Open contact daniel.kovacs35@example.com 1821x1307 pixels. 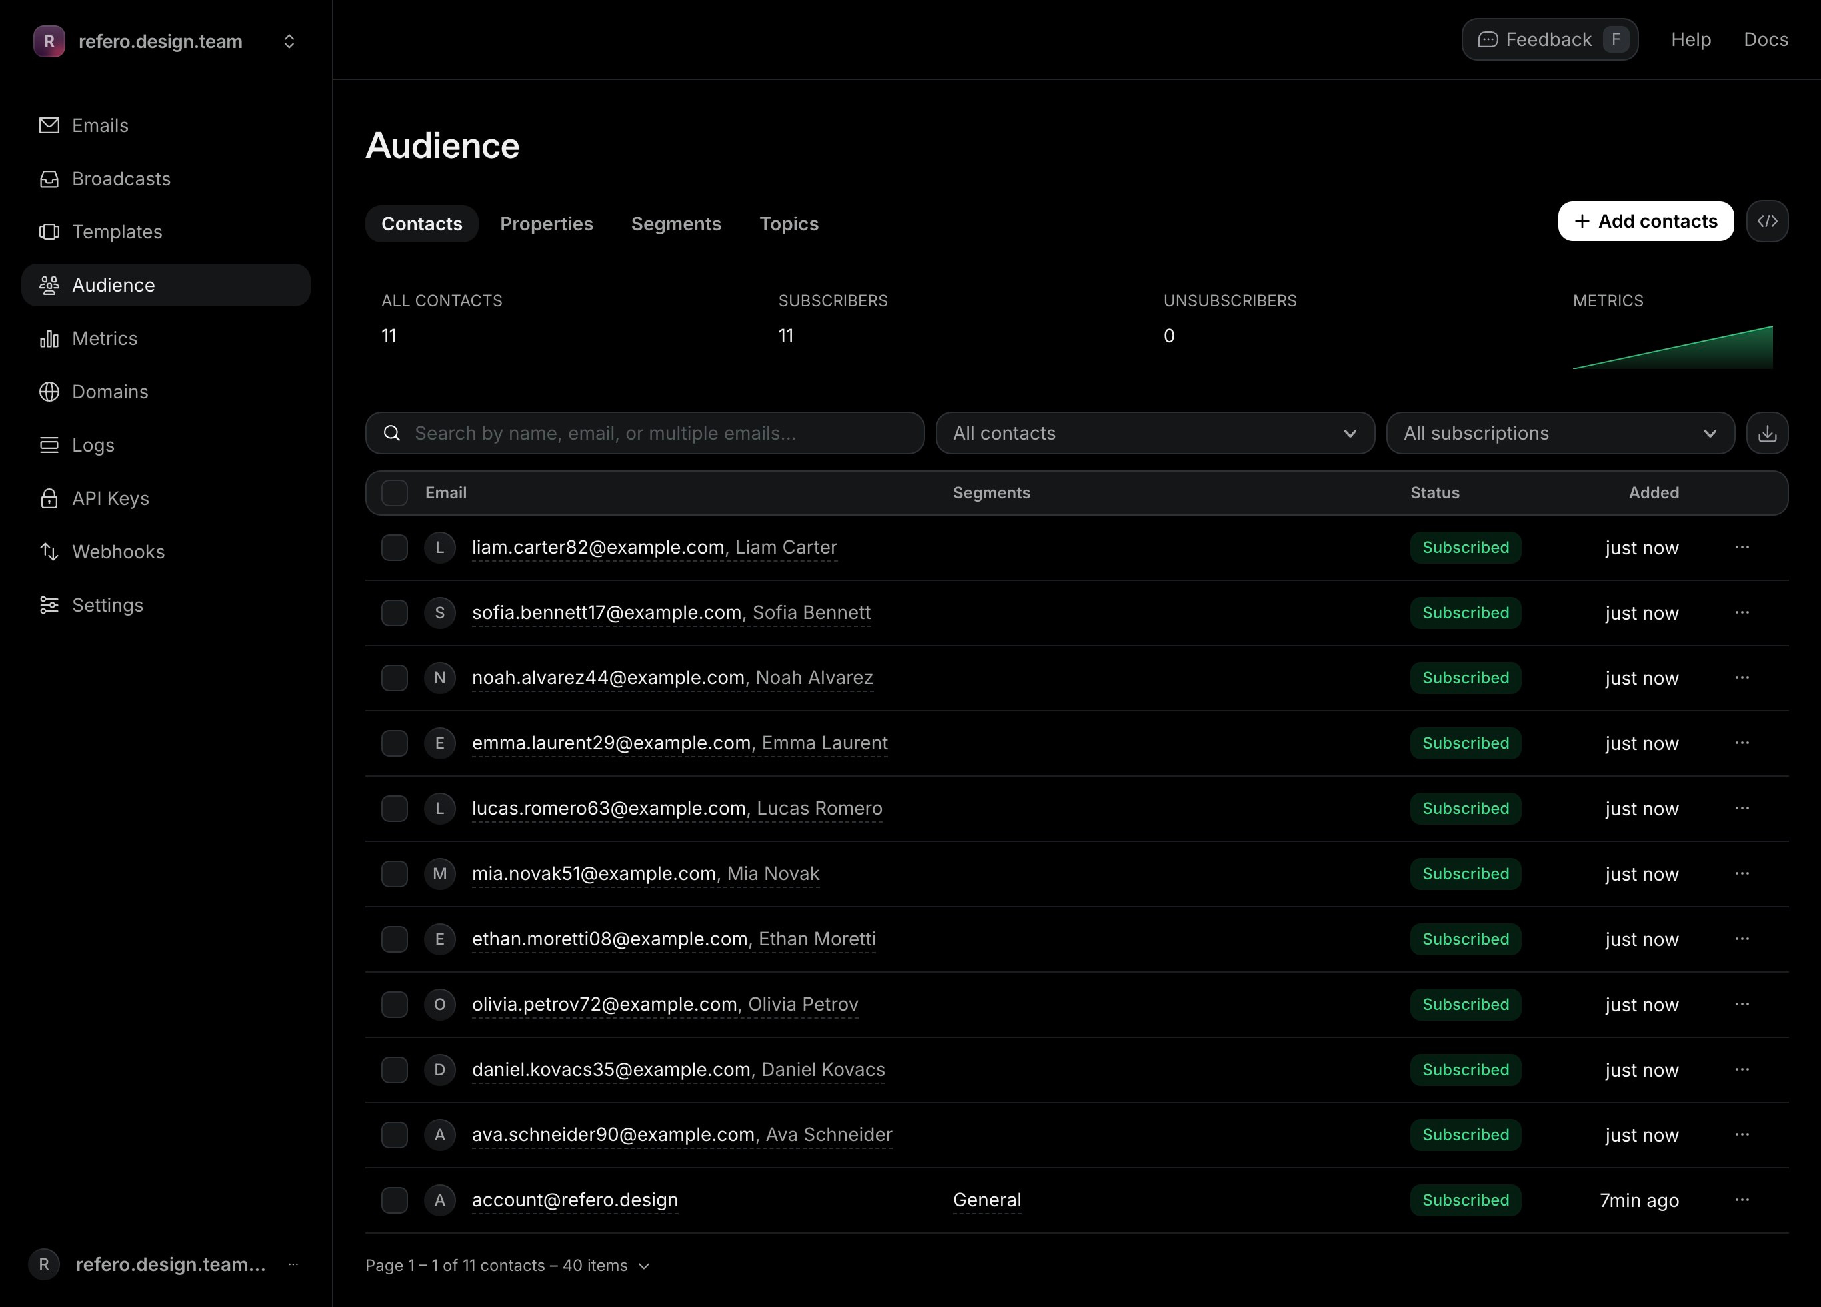coord(679,1069)
